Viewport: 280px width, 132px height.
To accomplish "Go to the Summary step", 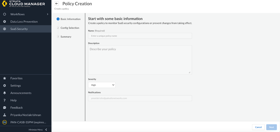I will click(x=66, y=37).
